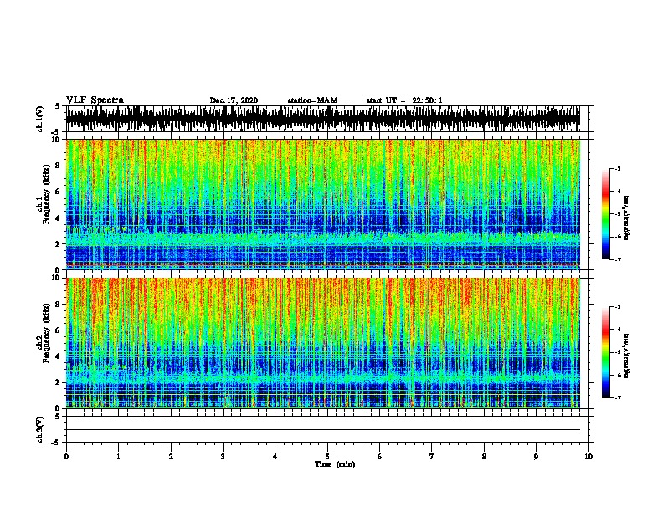Click the ch.1 colorbar log(PSD) unit label
The width and height of the screenshot is (663, 512).
coord(627,218)
